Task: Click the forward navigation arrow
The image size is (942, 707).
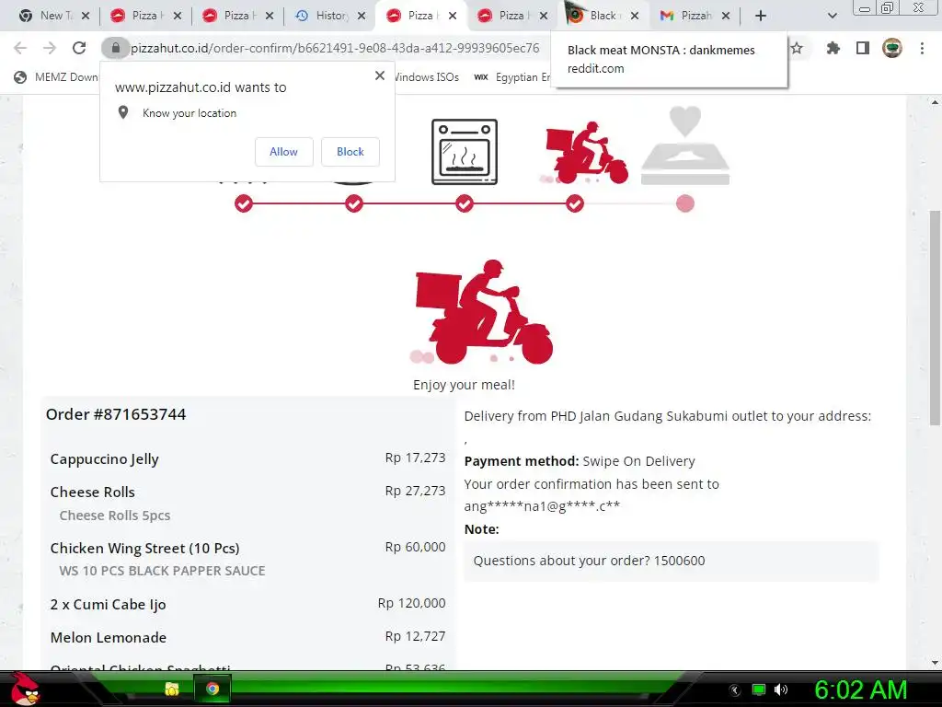Action: point(50,48)
